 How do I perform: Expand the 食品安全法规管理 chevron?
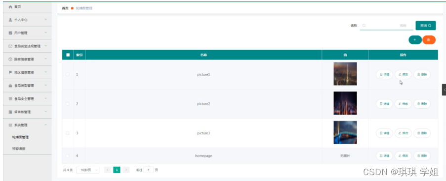pyautogui.click(x=46, y=46)
